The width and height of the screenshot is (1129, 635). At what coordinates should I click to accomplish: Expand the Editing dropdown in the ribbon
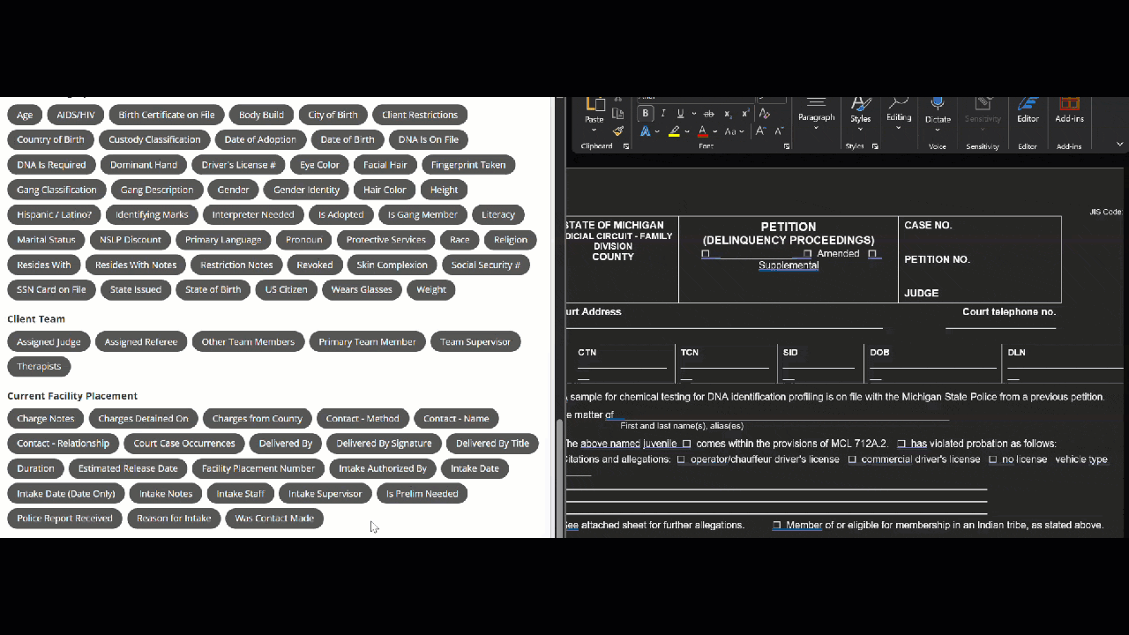(x=899, y=129)
